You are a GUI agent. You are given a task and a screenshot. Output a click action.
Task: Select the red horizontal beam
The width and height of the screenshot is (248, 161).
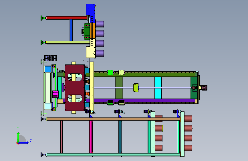67,18
